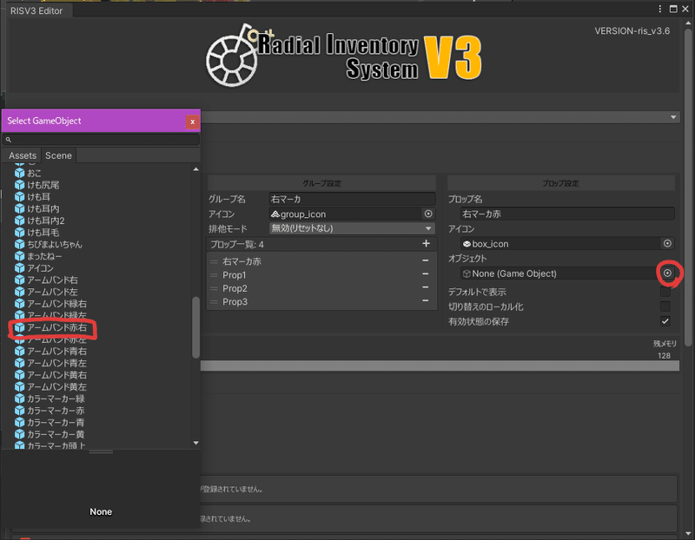Grab reorder handle of Prop3 row
The image size is (695, 540).
pyautogui.click(x=214, y=301)
